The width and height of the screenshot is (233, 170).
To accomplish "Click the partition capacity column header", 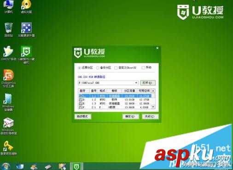I will 129,91.
